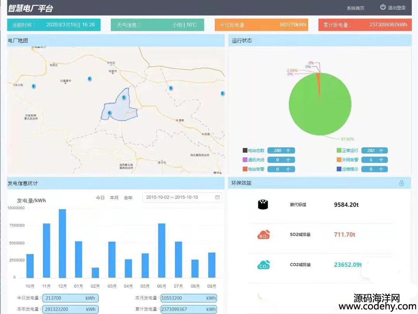Click the 外网告警 6 arrow button
The width and height of the screenshot is (418, 314).
tap(375, 160)
